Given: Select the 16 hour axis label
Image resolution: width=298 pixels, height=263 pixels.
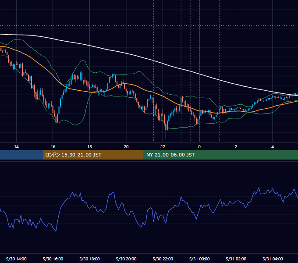Looking at the screenshot, I should (53, 147).
